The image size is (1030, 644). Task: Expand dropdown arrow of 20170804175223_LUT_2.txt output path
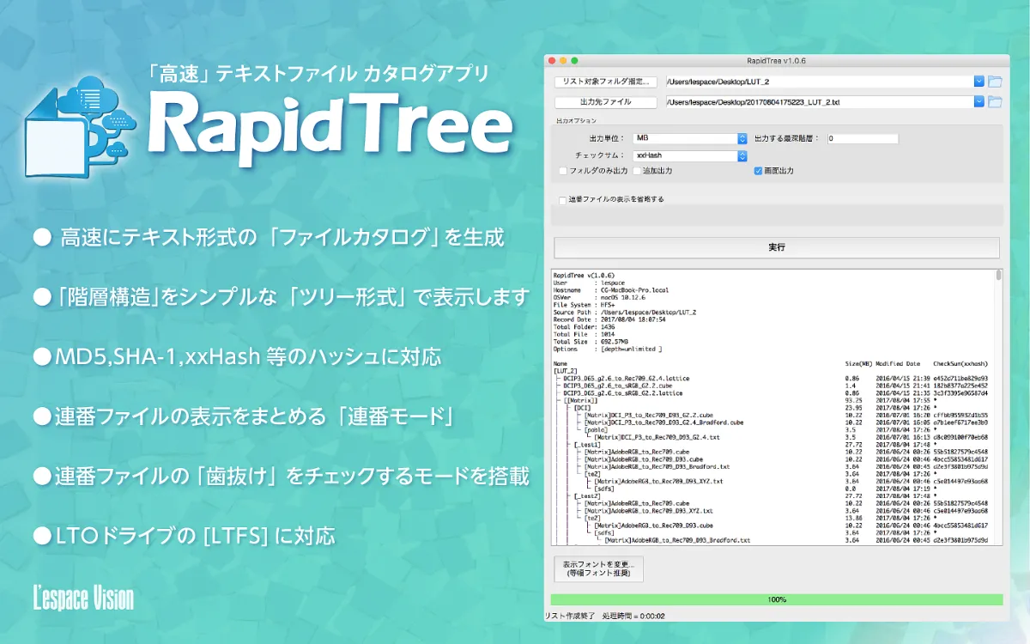[979, 102]
